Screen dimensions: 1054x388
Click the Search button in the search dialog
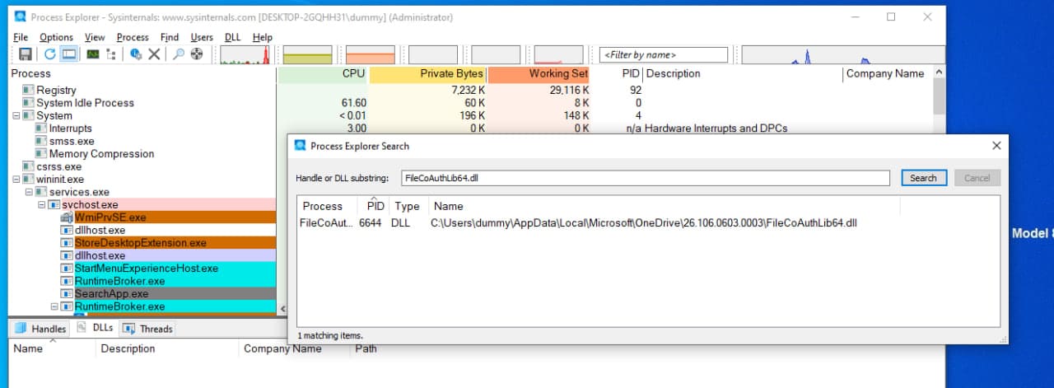(923, 178)
